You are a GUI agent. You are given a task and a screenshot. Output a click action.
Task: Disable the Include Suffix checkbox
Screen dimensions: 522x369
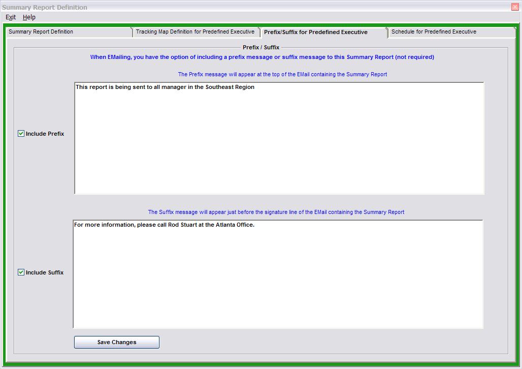coord(21,272)
